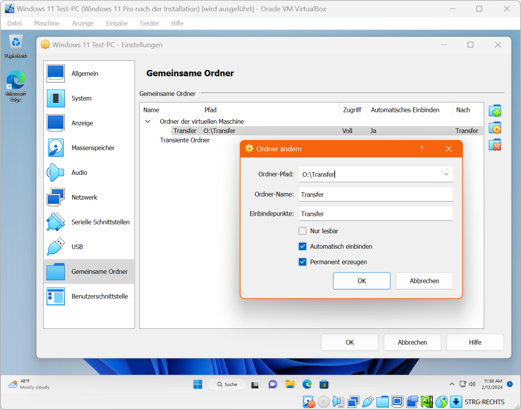Confirm Ordner ändern dialog with OK
This screenshot has height=410, width=521.
coord(362,281)
